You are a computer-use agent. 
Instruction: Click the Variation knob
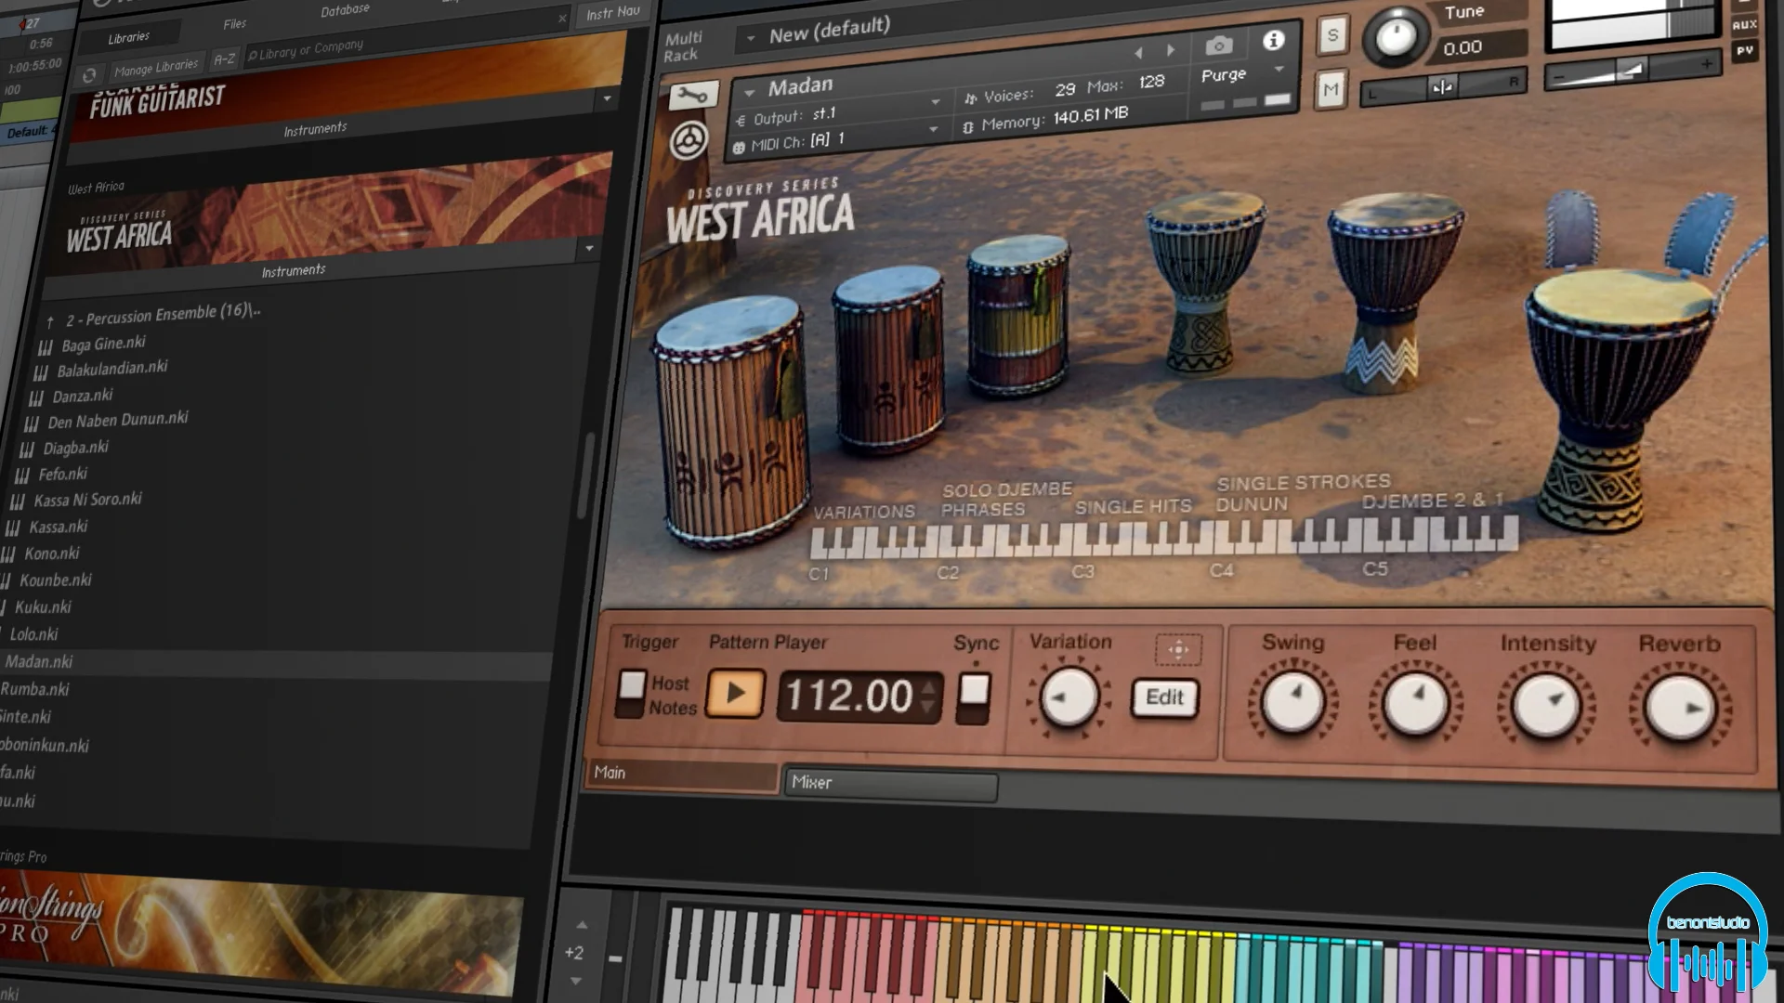pos(1069,698)
